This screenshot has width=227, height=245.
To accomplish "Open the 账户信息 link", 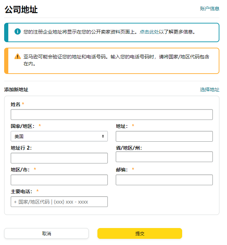I will tap(209, 9).
